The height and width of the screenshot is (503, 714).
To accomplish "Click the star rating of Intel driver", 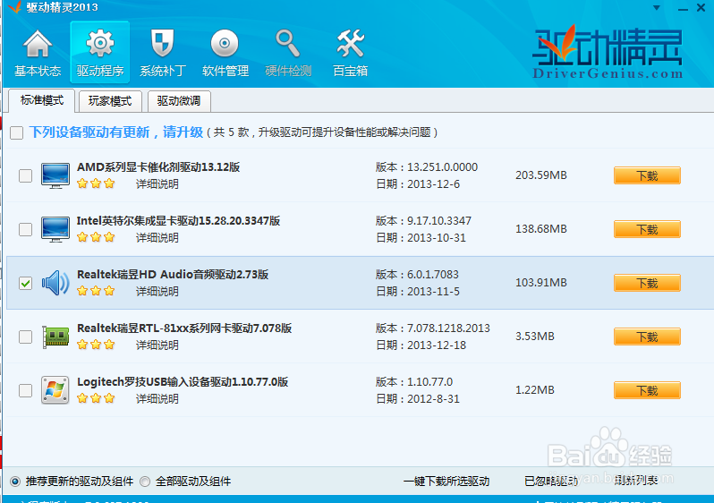I will pos(96,237).
